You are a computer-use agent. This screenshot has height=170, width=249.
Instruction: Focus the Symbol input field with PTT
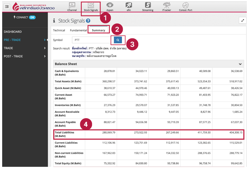pyautogui.click(x=93, y=40)
